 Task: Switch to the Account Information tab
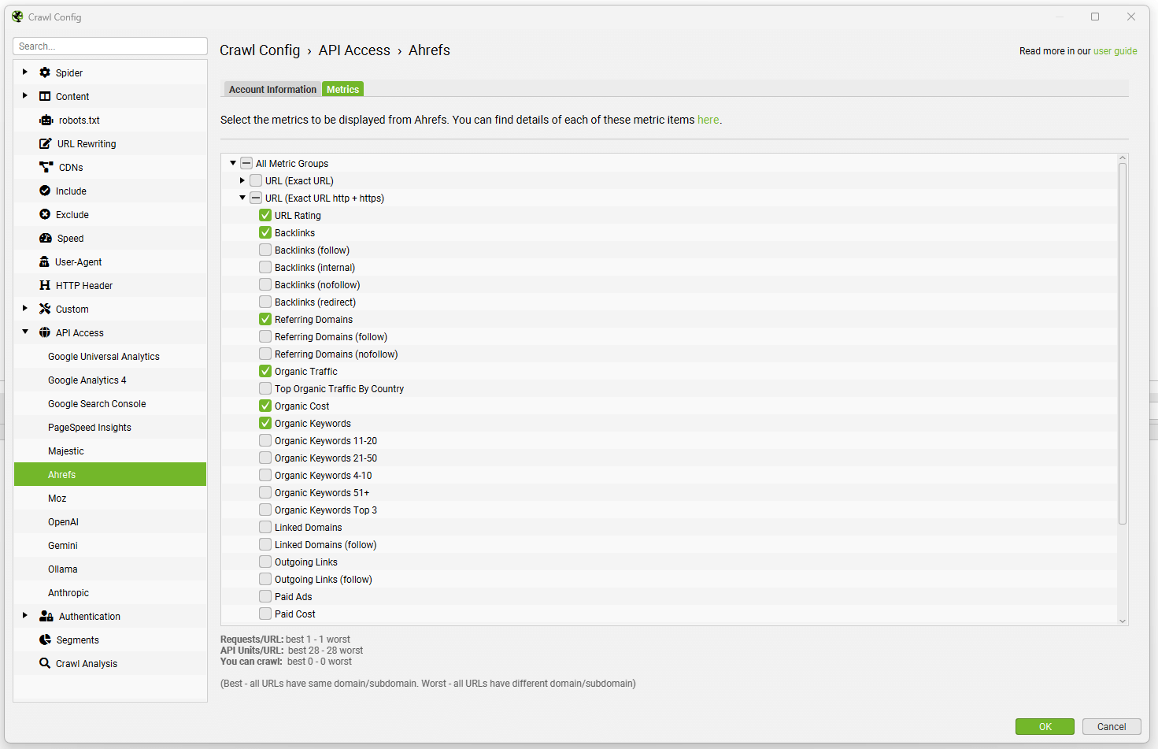[272, 89]
